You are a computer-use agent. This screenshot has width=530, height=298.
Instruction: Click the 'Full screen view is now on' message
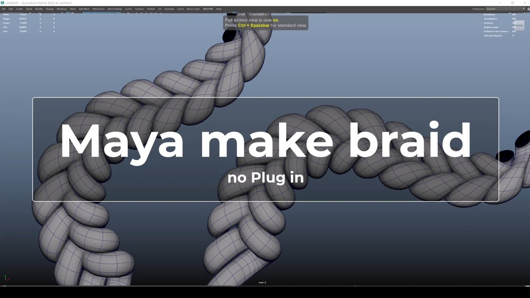click(252, 20)
